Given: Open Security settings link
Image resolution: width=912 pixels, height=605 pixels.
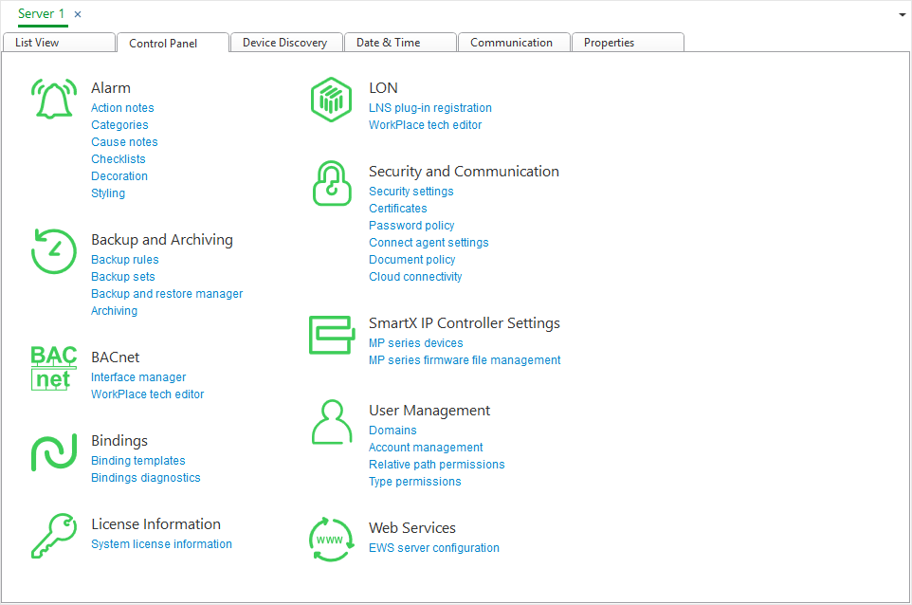Looking at the screenshot, I should pos(410,192).
